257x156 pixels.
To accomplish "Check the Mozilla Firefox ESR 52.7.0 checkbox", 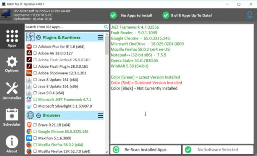I will point(35,151).
